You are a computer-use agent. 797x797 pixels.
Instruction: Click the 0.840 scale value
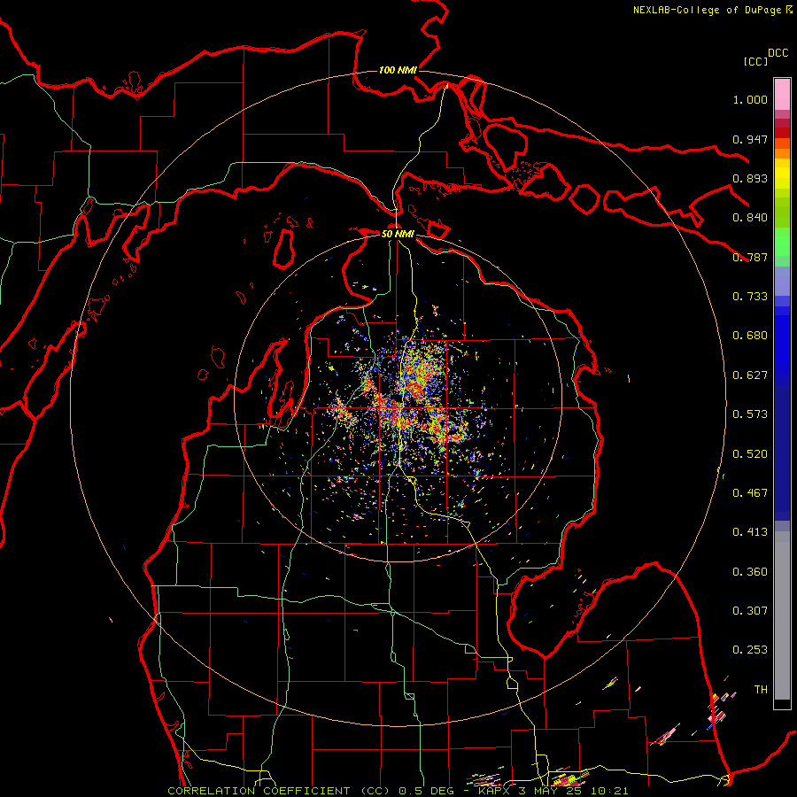(x=750, y=218)
